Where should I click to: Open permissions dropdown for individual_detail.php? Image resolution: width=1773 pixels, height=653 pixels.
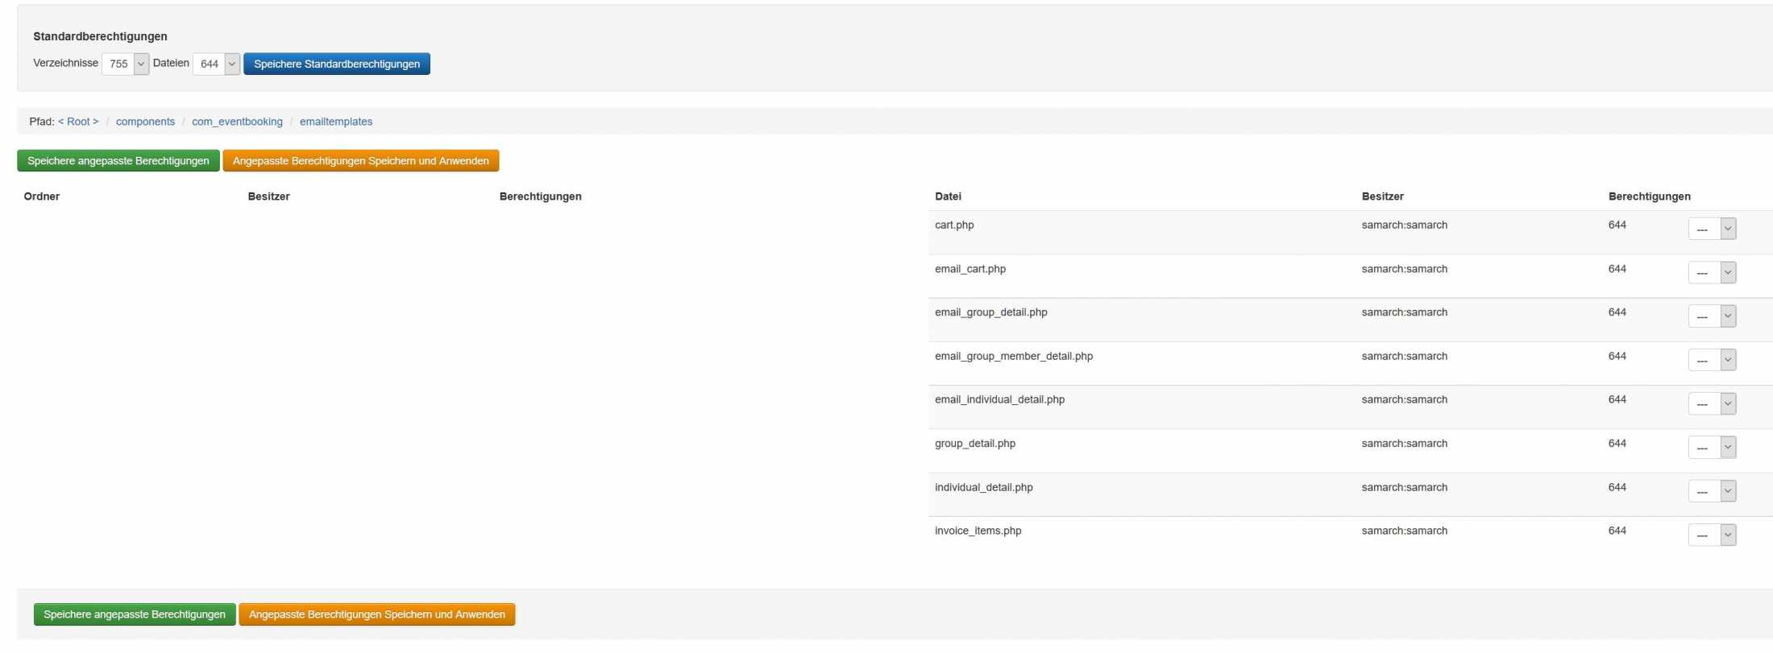point(1712,491)
